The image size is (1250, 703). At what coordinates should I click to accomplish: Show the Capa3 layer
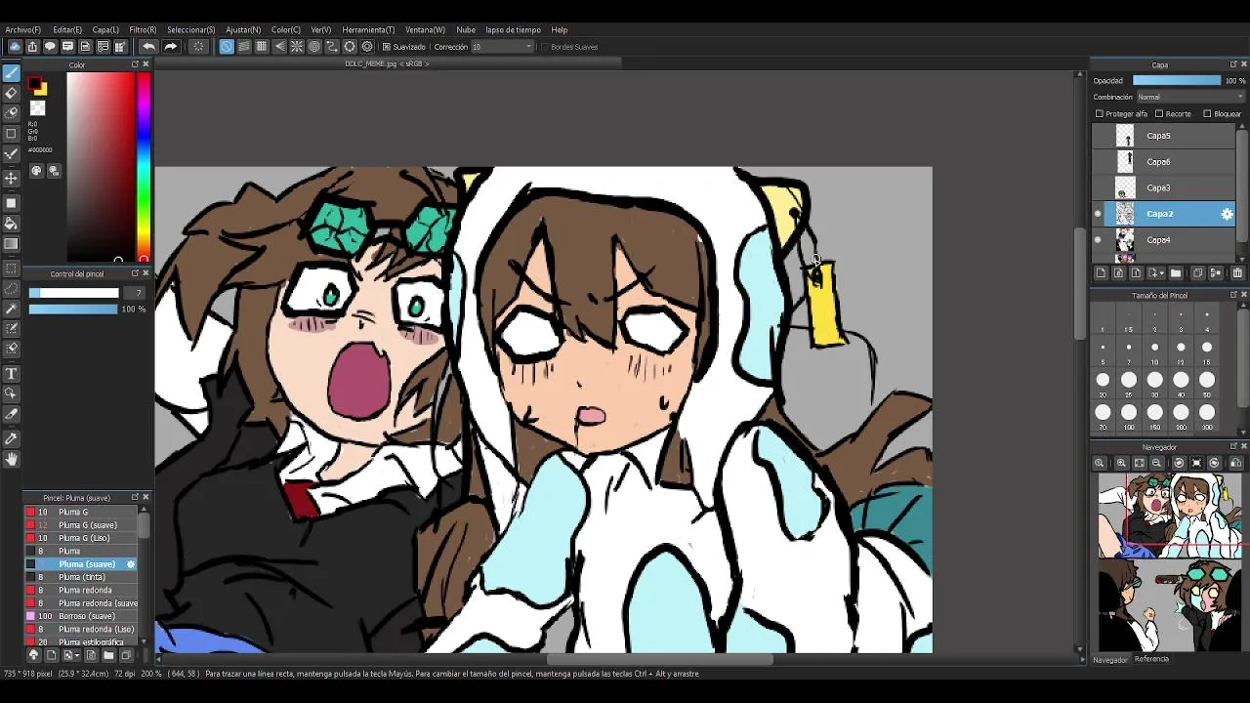1098,187
